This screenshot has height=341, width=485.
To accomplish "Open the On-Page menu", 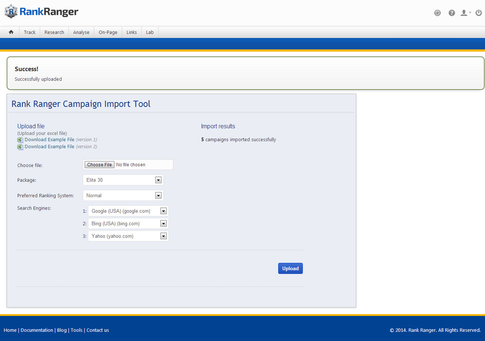I will click(x=108, y=32).
